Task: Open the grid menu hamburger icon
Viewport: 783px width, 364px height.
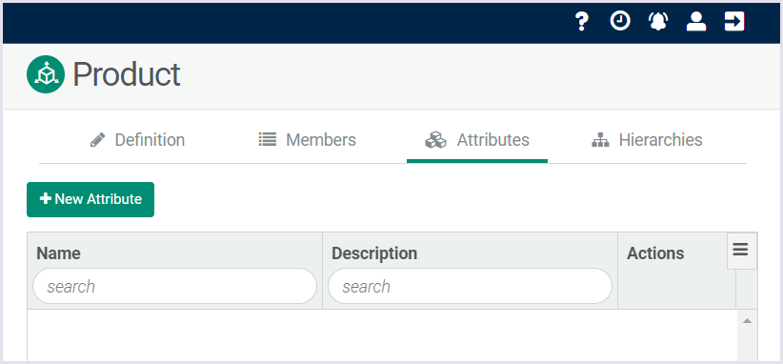Action: [x=740, y=249]
